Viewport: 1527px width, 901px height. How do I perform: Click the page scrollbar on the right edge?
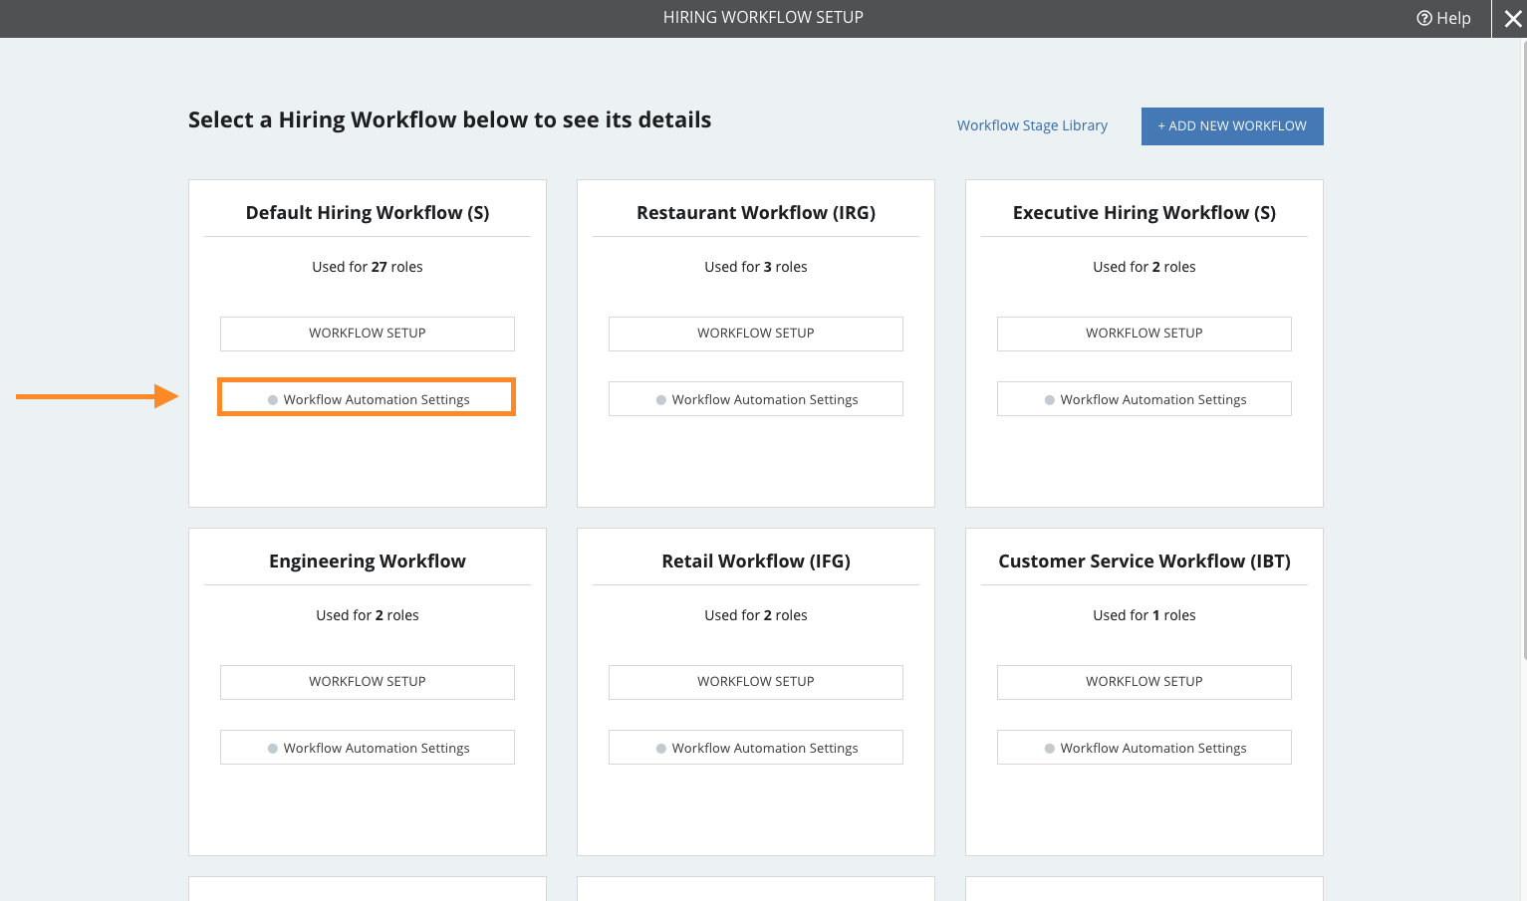1524,348
